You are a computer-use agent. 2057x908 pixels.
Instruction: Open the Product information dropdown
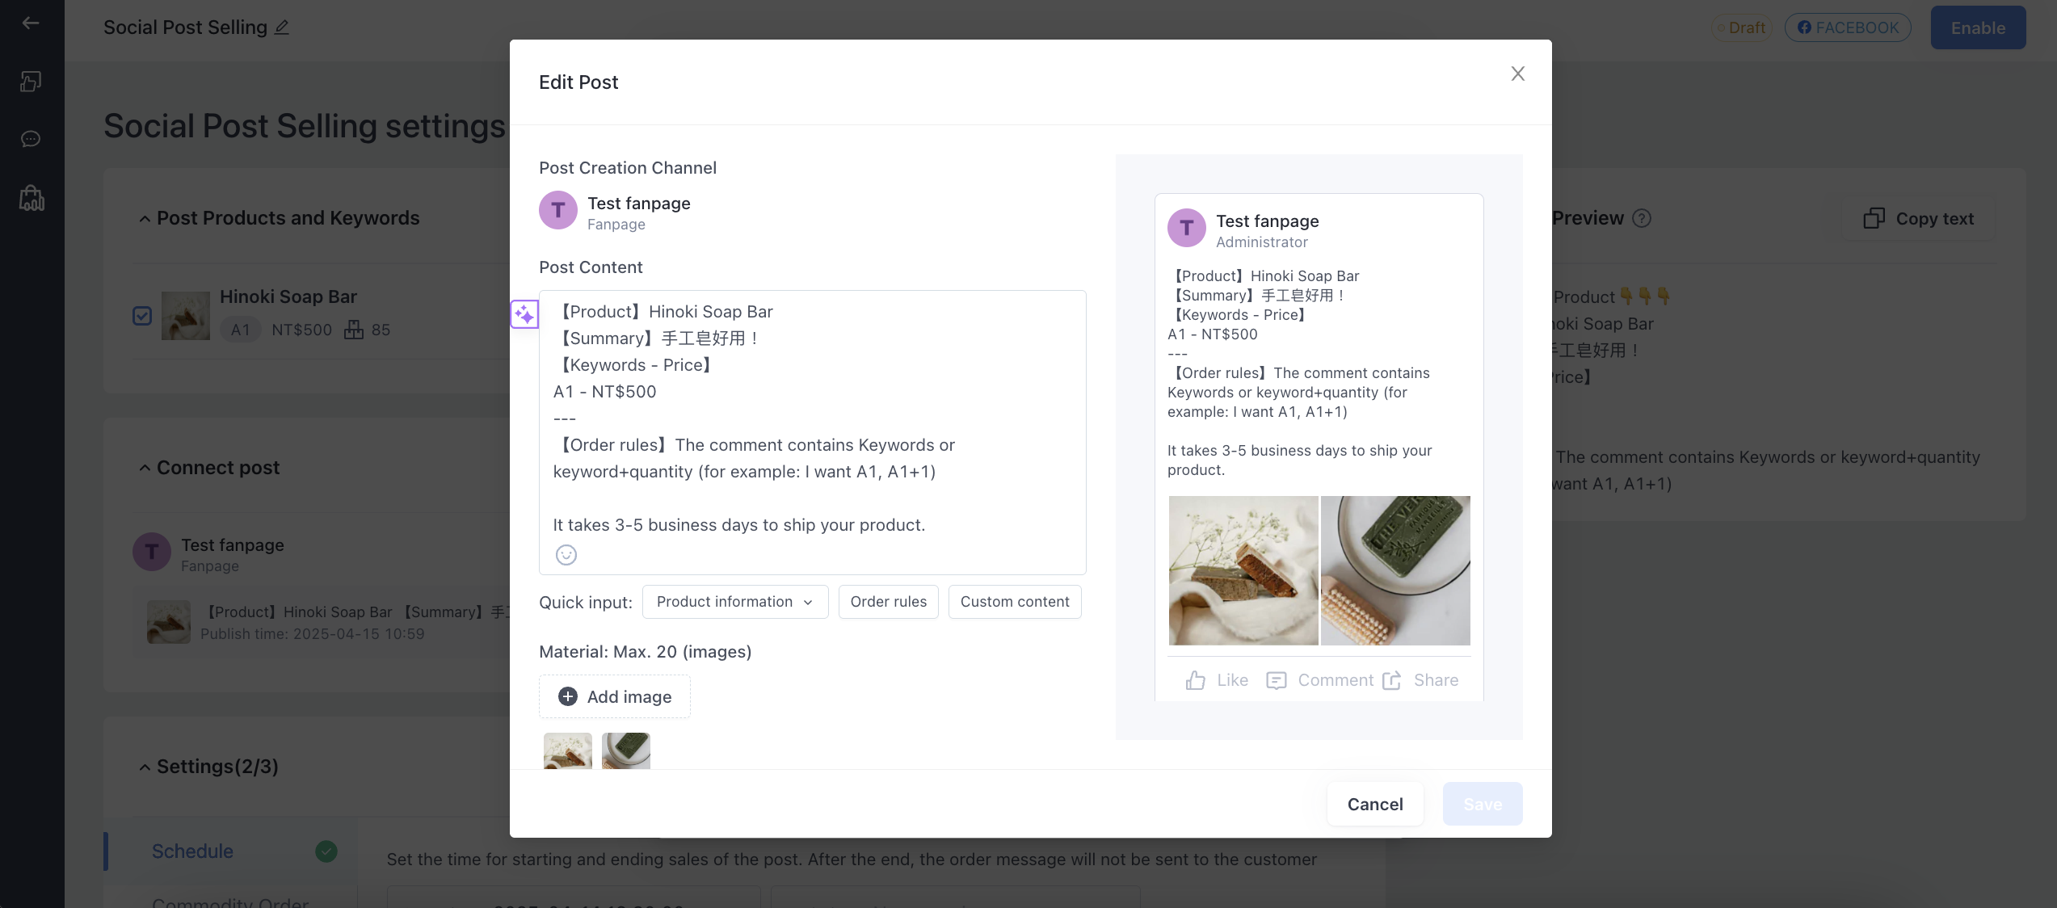735,602
